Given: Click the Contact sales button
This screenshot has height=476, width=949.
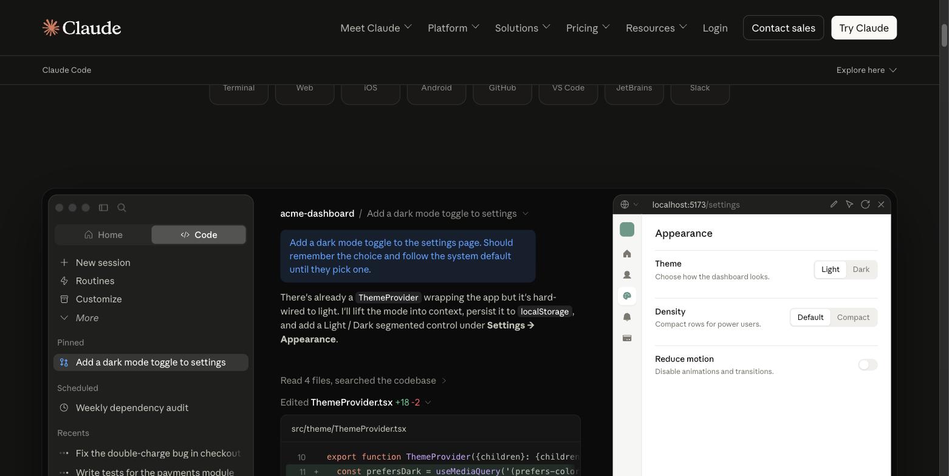Looking at the screenshot, I should (783, 28).
